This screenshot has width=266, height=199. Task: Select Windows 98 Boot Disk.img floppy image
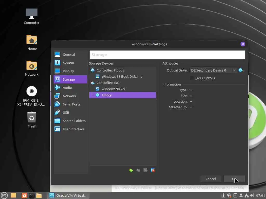pyautogui.click(x=123, y=76)
